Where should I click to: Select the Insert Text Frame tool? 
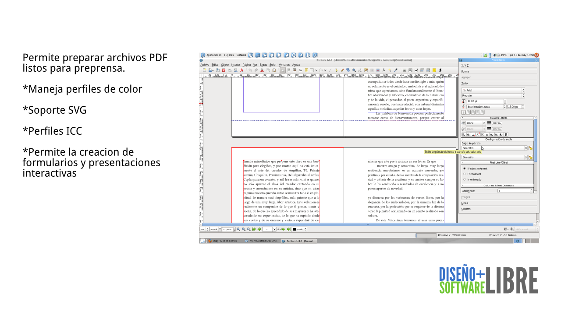click(x=289, y=70)
